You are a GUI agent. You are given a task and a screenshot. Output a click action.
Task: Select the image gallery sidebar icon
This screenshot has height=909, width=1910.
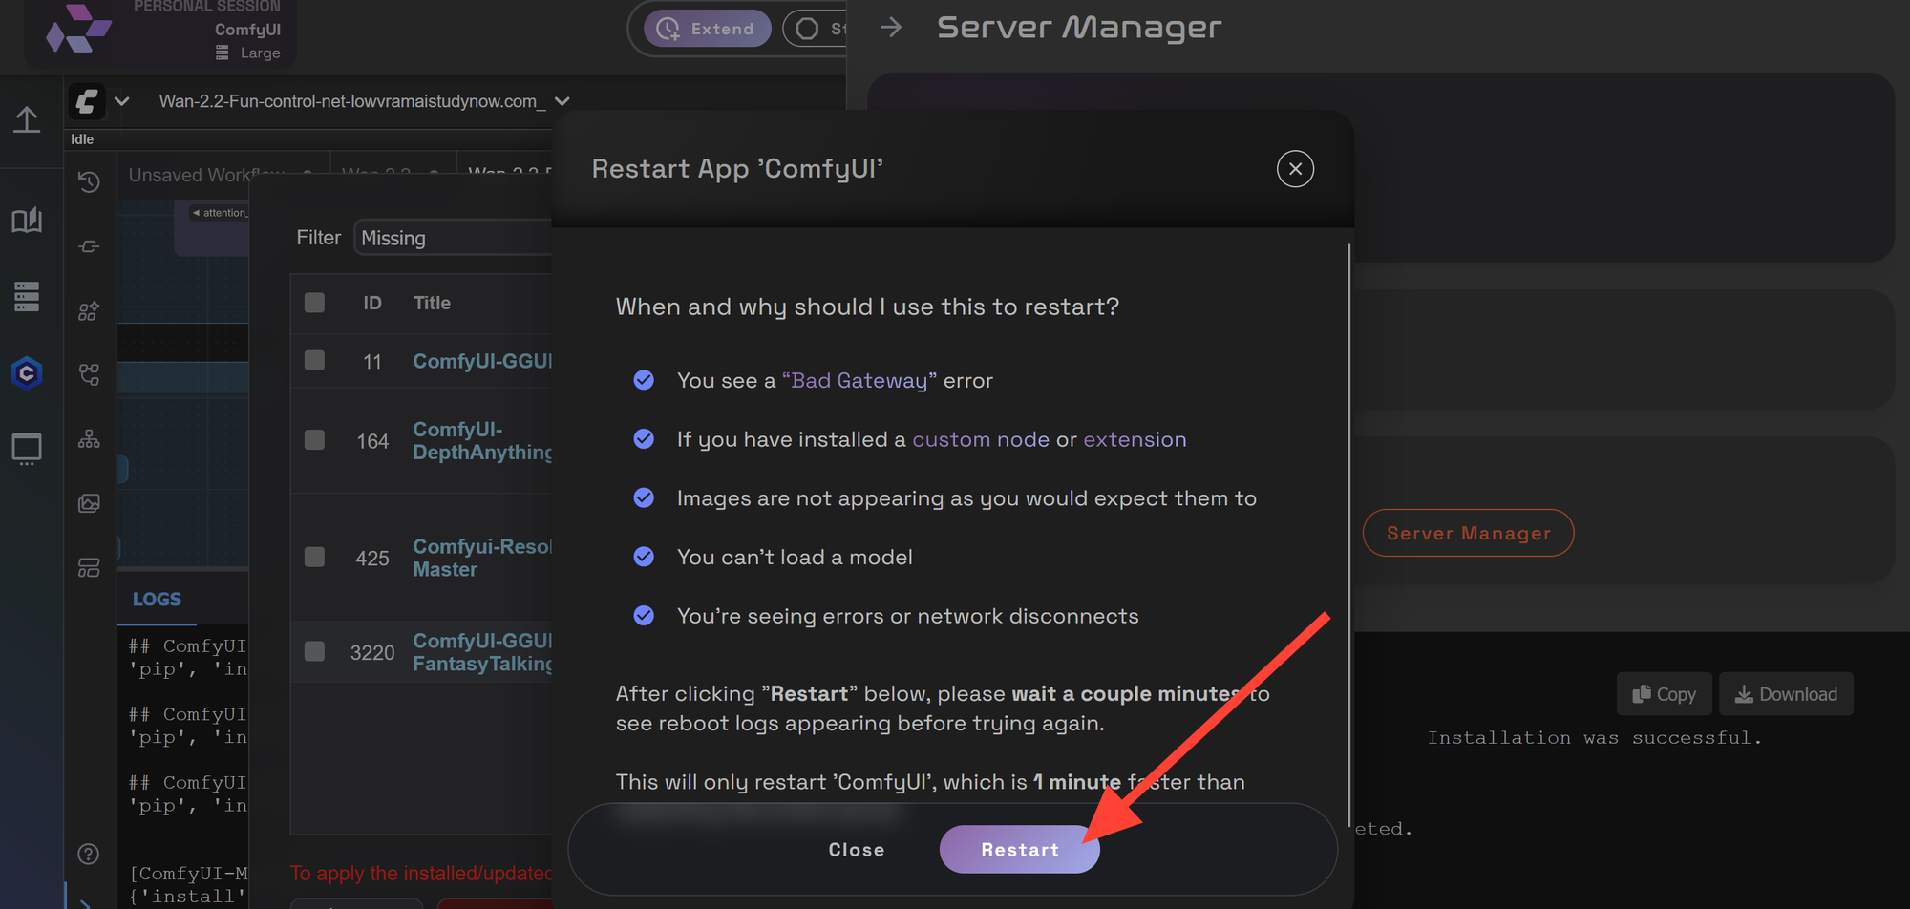[x=89, y=503]
